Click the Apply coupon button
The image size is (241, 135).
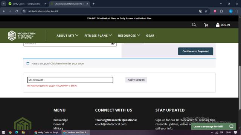point(136,80)
